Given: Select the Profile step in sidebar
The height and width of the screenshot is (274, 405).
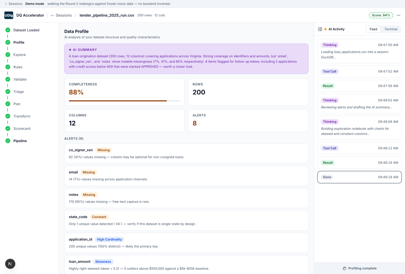Looking at the screenshot, I should [19, 43].
